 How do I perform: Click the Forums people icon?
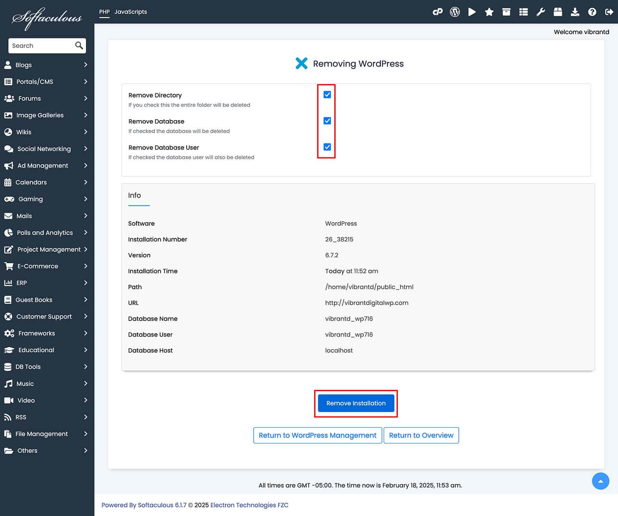click(x=9, y=98)
